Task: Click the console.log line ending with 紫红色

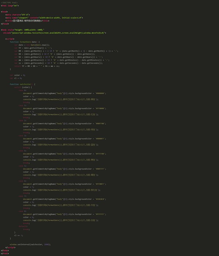Action: [x=62, y=190]
